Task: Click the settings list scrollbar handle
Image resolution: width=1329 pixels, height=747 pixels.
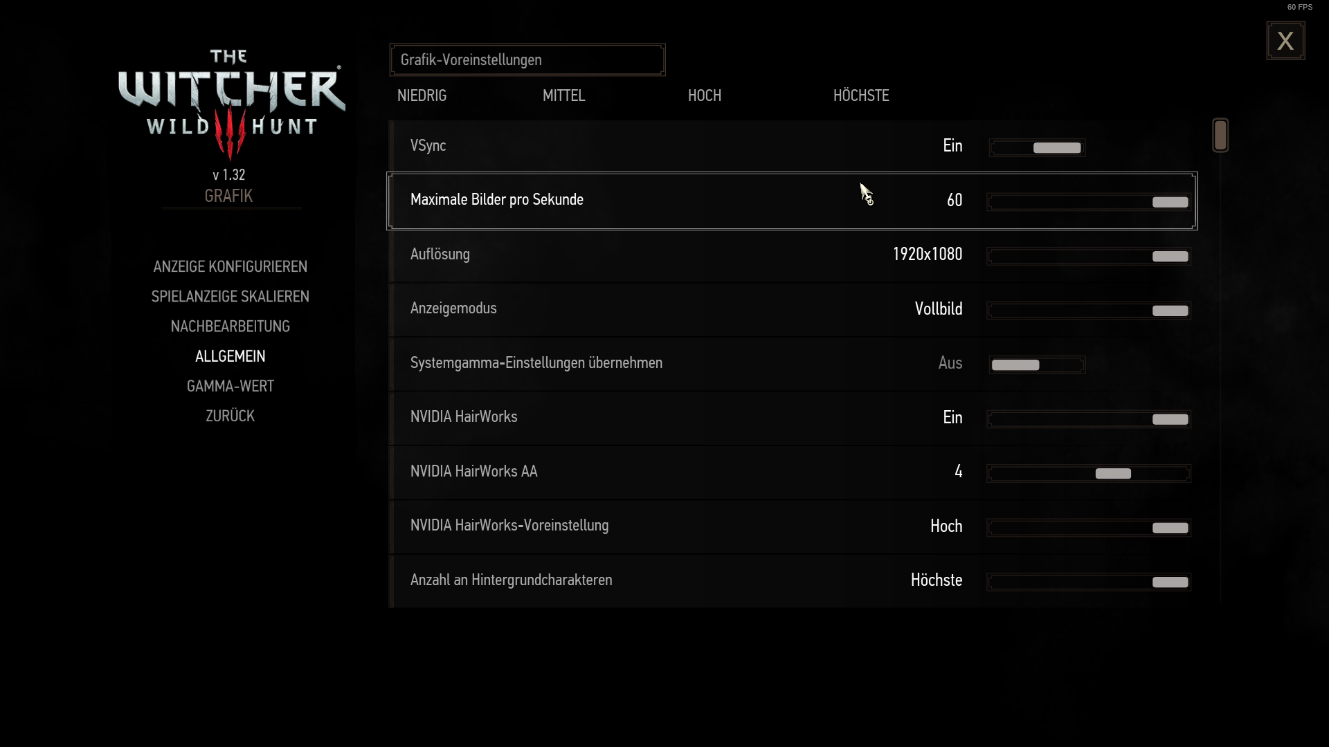Action: (x=1220, y=135)
